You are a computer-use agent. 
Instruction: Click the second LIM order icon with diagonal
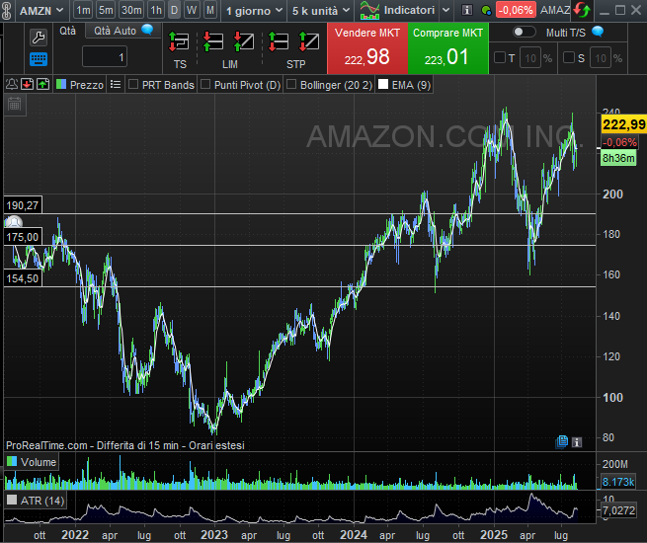[243, 42]
